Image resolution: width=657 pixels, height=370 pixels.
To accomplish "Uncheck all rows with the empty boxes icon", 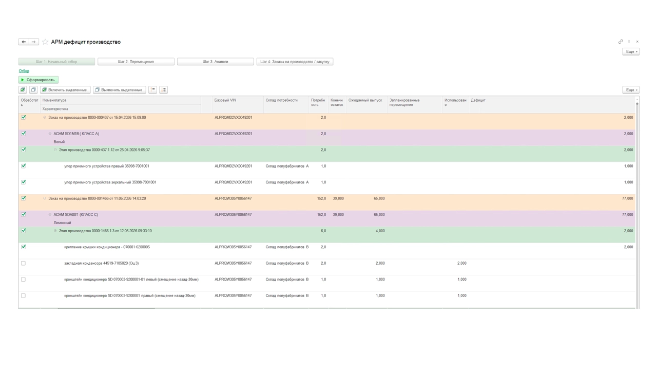I will (33, 90).
